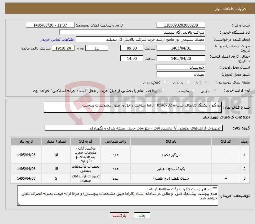Click the announcement date field 1405/03/20 - 11:37
This screenshot has height=224, width=255.
click(50, 25)
